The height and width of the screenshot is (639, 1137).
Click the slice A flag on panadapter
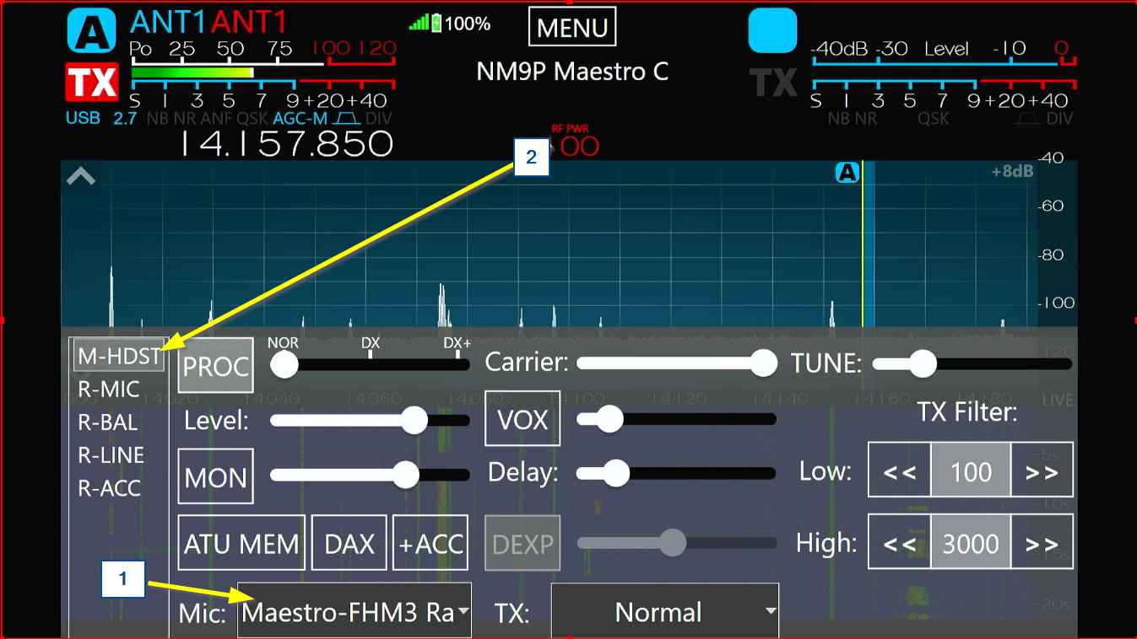[x=847, y=173]
